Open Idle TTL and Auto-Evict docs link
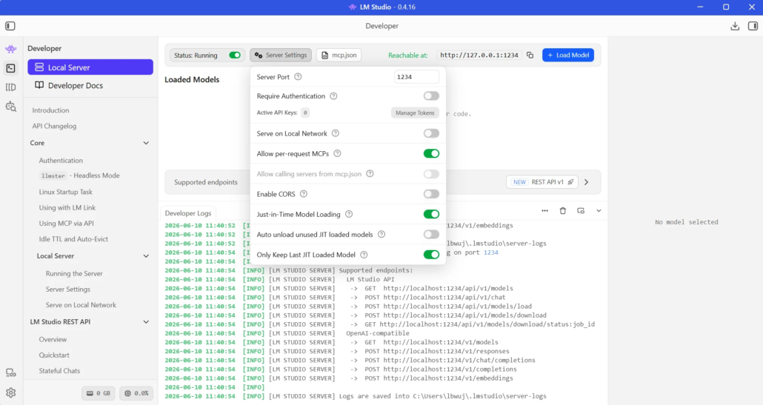Screen dimensions: 763x405 pyautogui.click(x=73, y=239)
